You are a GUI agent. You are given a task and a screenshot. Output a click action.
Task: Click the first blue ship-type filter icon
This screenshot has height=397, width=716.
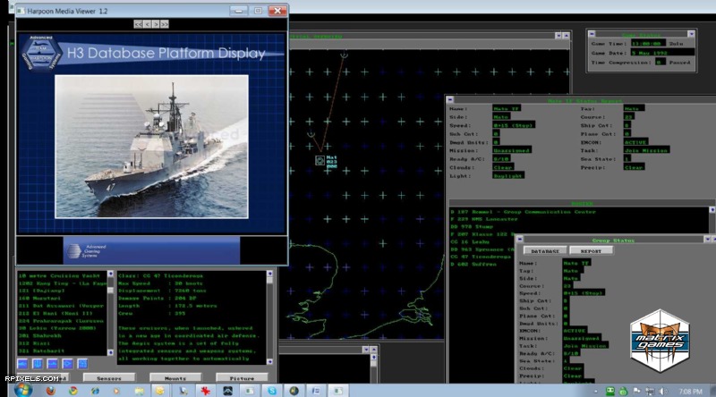(x=23, y=364)
